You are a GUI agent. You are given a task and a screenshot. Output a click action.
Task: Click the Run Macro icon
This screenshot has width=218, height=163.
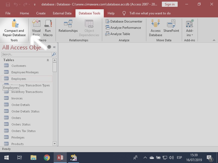48,27
